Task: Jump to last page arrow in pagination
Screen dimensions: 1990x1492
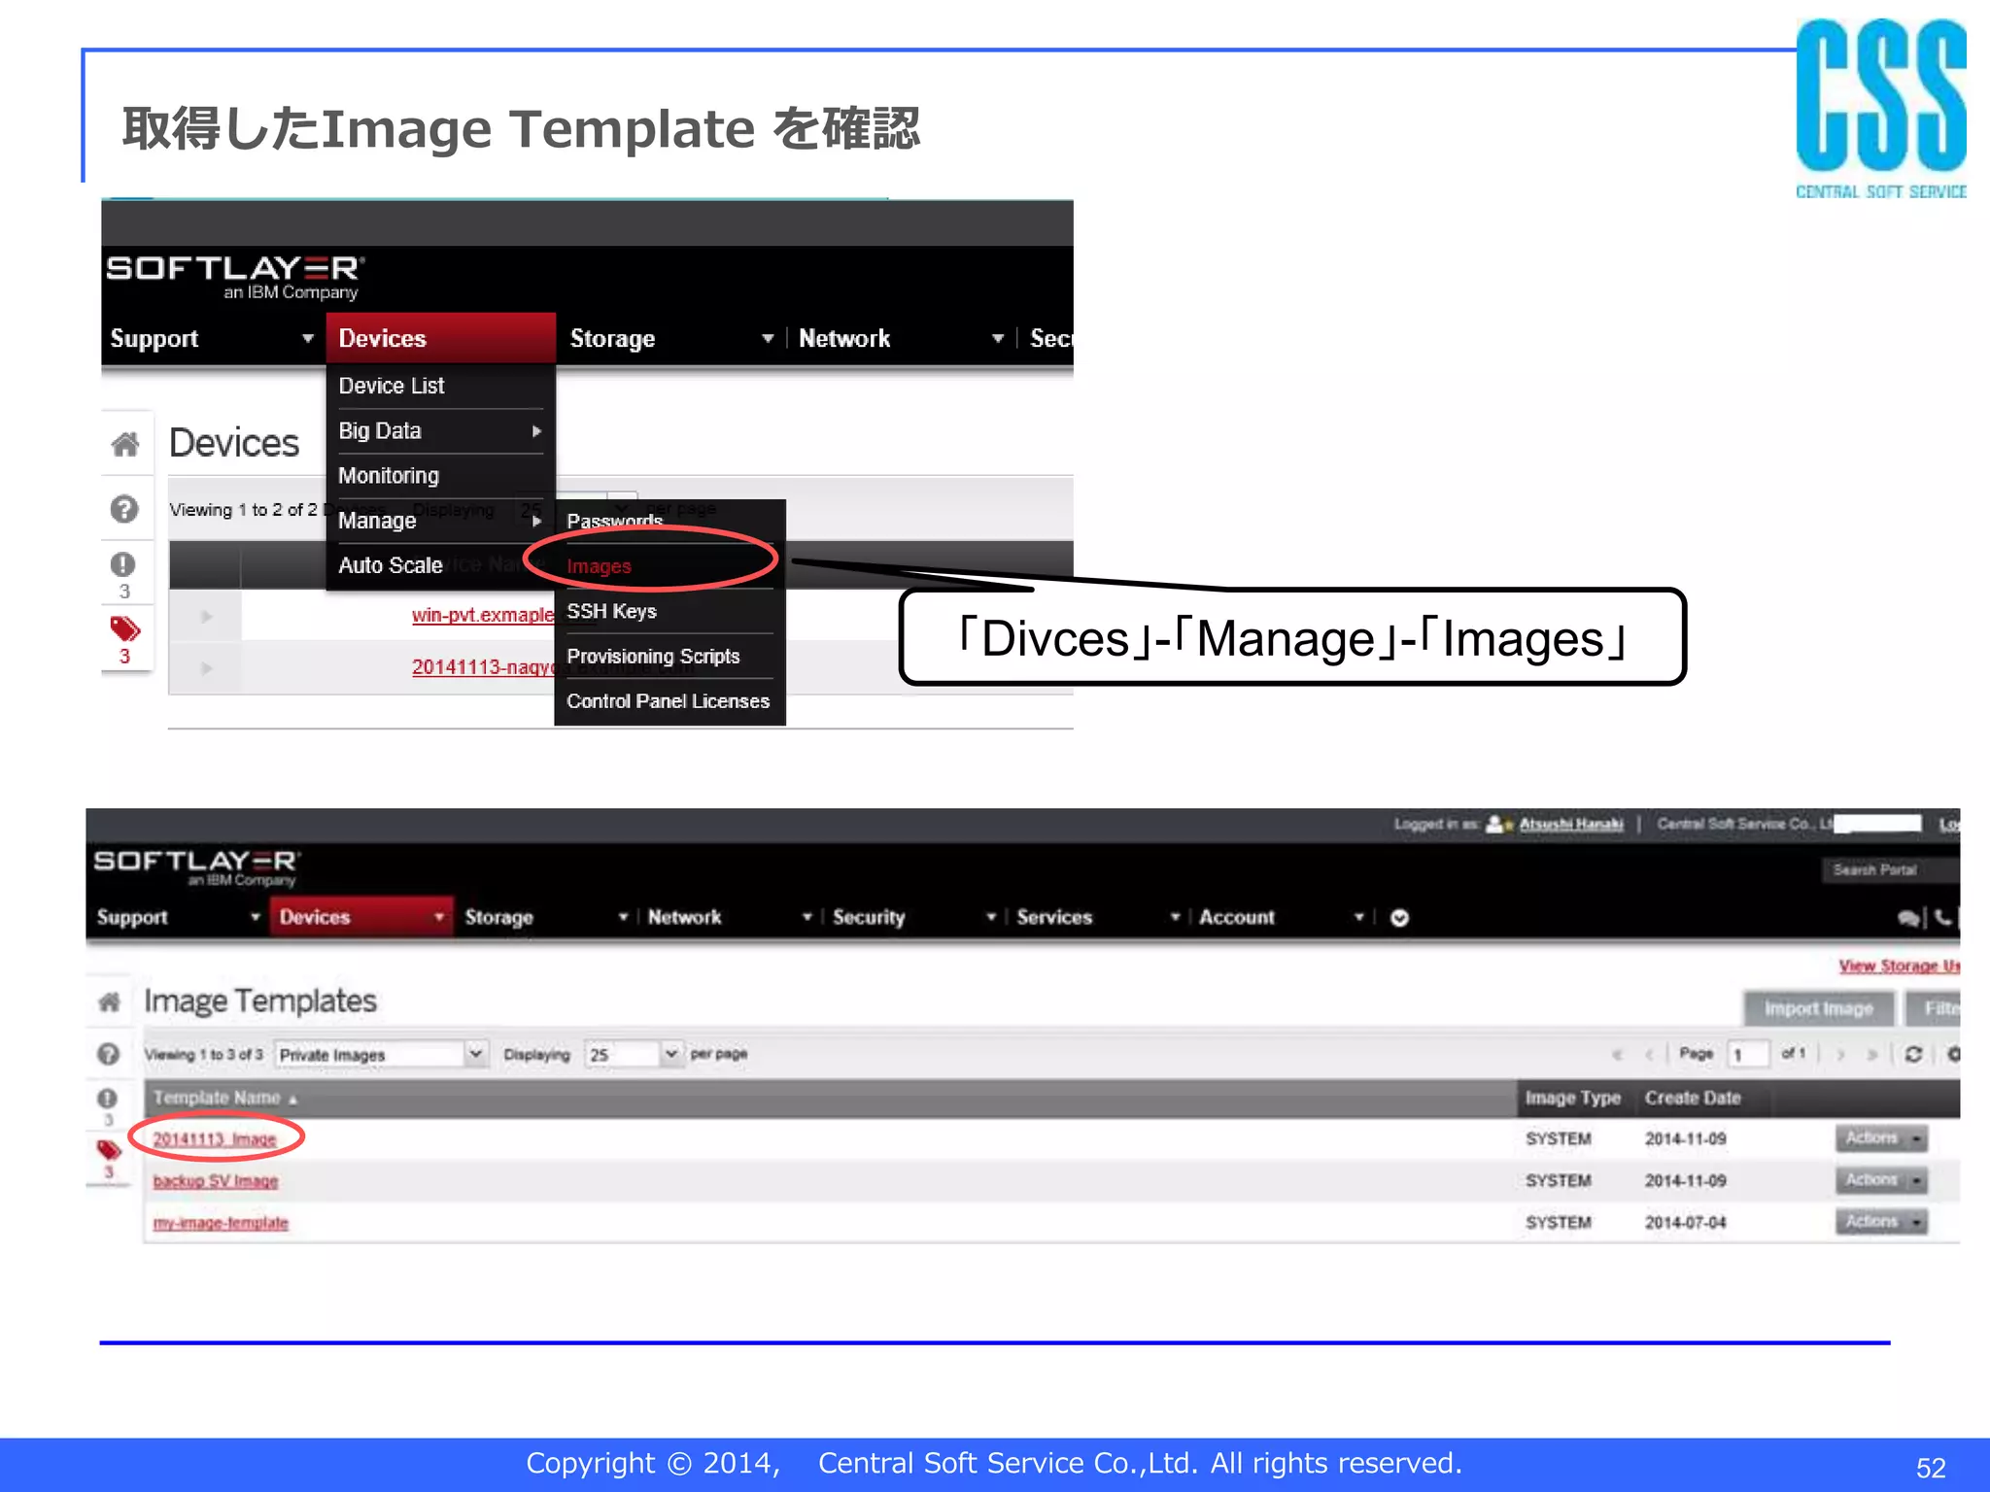Action: click(x=1872, y=1054)
